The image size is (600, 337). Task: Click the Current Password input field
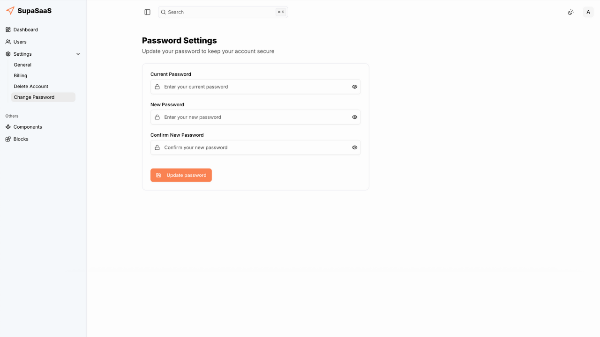(253, 87)
